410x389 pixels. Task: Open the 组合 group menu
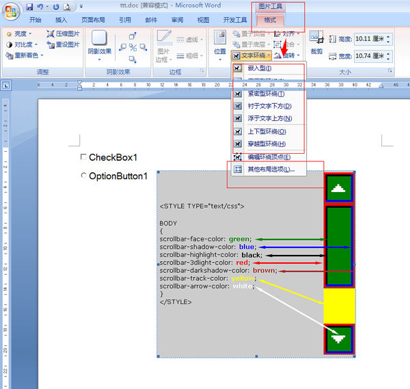tap(286, 44)
